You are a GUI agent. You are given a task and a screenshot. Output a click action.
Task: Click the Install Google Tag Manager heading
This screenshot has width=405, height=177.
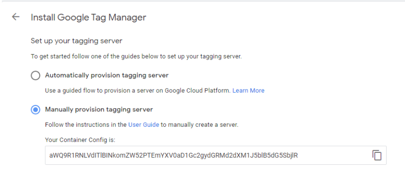(88, 17)
